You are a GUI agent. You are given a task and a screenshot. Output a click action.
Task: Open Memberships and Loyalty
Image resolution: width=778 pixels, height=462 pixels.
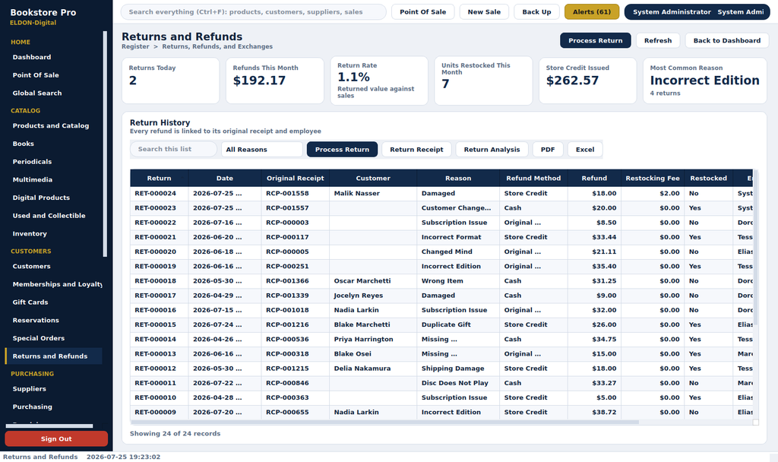[54, 284]
